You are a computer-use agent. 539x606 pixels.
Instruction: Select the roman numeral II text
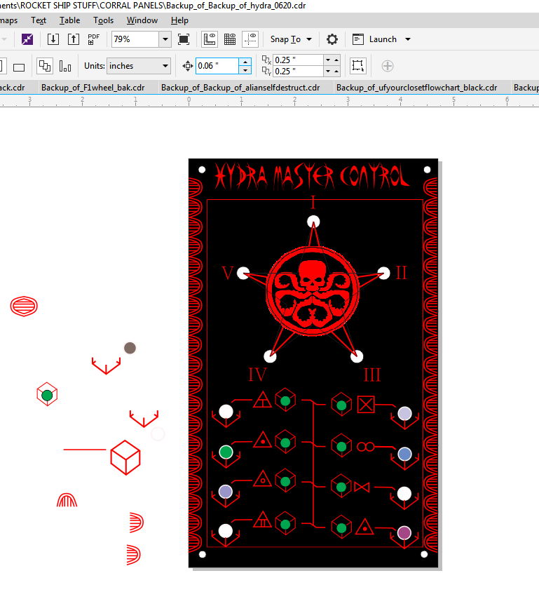tap(402, 273)
